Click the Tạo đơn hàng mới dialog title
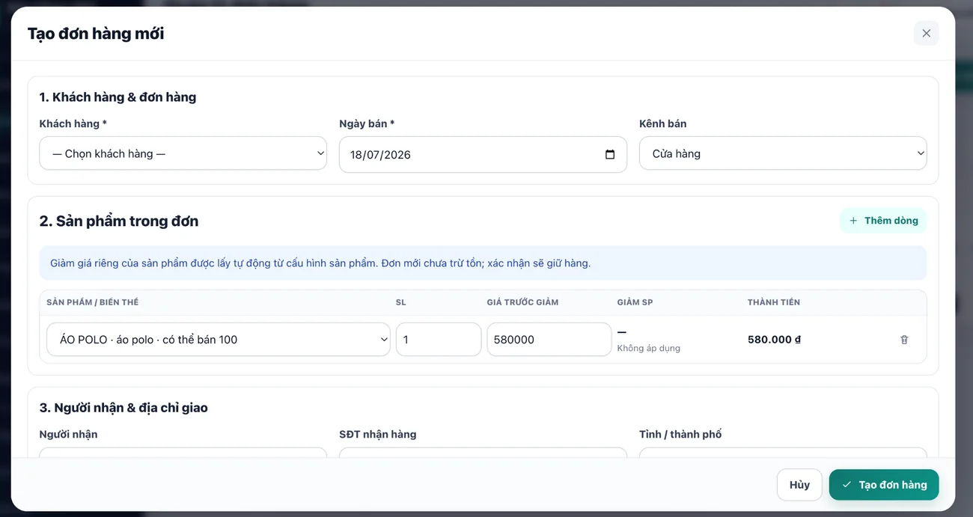Screen dimensions: 973x517 (x=96, y=34)
